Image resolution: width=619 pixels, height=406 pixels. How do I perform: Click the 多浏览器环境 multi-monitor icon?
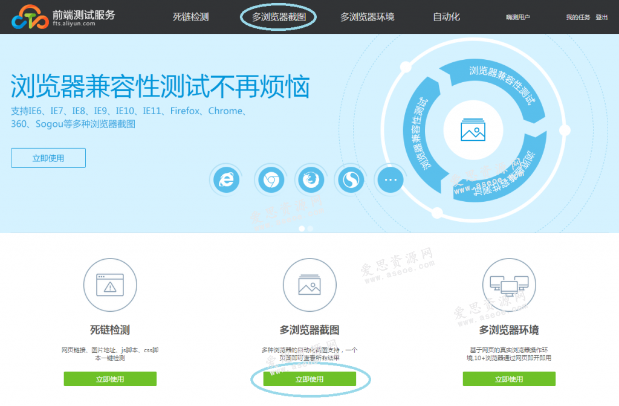(508, 285)
